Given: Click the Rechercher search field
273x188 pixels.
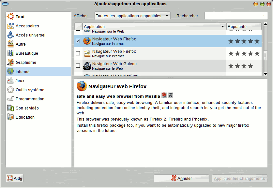Looking at the screenshot, I should point(236,16).
